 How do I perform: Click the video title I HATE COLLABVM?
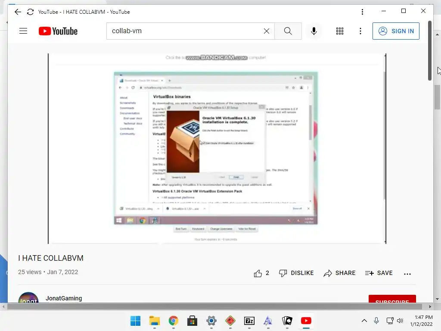(51, 258)
